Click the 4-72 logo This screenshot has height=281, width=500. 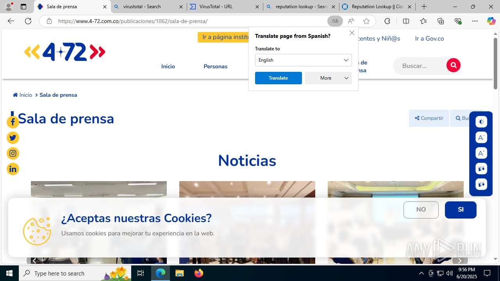(x=65, y=52)
